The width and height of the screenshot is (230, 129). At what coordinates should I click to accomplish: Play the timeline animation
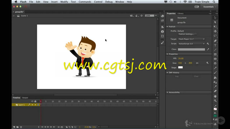pos(48,127)
